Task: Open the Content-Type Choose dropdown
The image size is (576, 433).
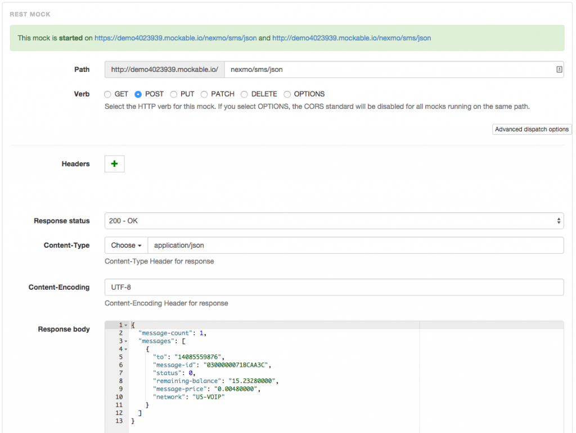Action: pyautogui.click(x=126, y=245)
